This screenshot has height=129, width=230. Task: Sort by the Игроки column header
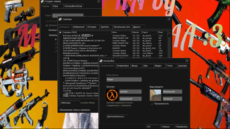pos(137,32)
